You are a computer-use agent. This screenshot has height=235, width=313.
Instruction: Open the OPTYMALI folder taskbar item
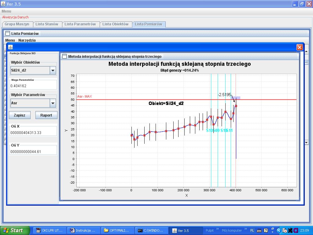tap(117, 230)
